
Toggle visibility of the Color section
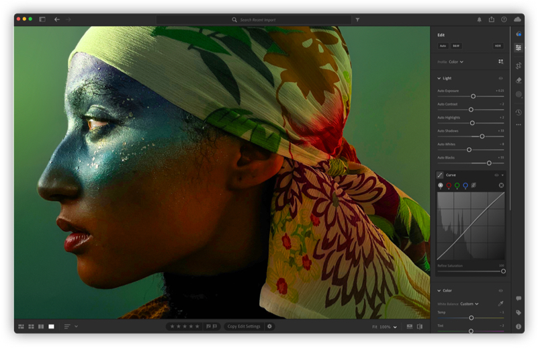(x=500, y=290)
